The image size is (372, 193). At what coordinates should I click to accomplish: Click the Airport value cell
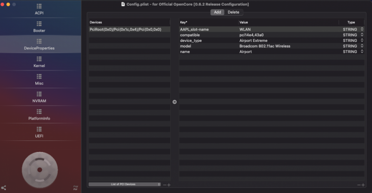coord(288,52)
